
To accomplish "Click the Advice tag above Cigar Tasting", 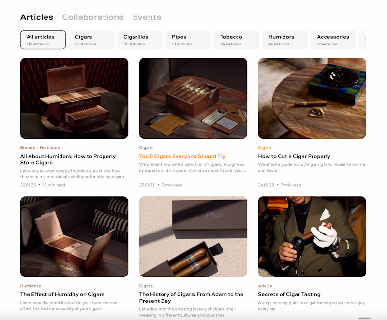I will [x=265, y=286].
